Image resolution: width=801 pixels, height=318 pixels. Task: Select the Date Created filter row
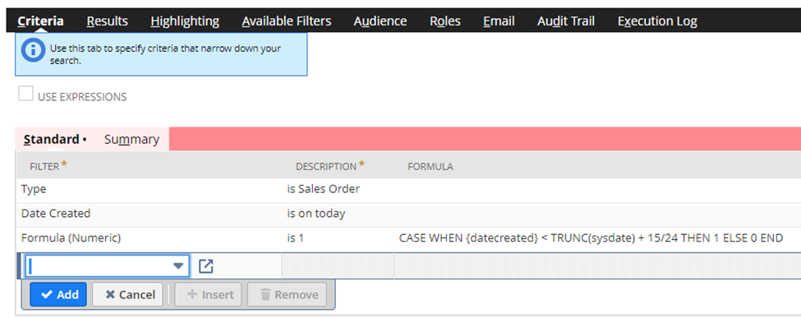pyautogui.click(x=408, y=214)
